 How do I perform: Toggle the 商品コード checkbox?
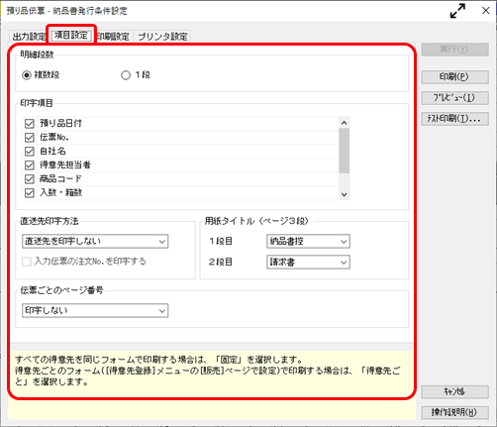[30, 179]
